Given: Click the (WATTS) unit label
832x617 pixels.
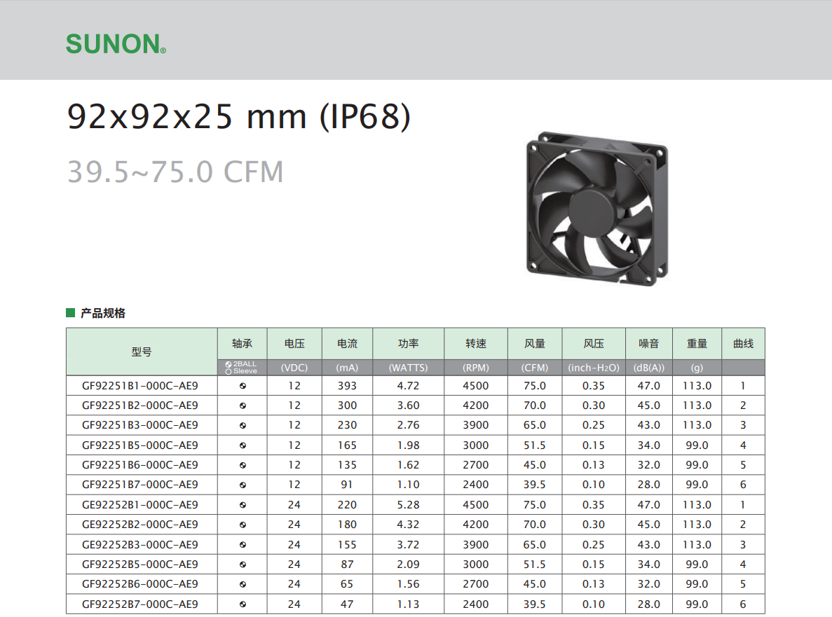Looking at the screenshot, I should (x=409, y=368).
